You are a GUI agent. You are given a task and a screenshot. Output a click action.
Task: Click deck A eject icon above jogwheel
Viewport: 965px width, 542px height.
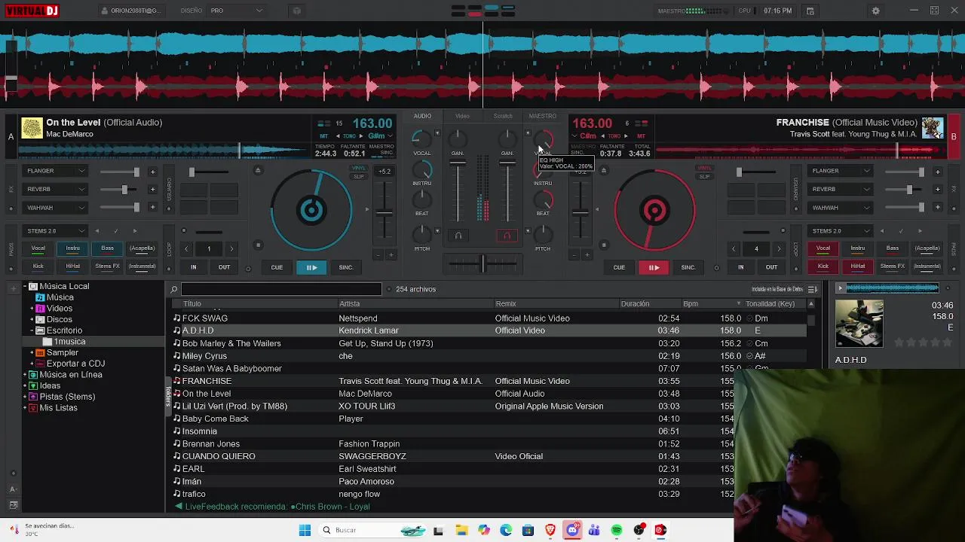258,171
